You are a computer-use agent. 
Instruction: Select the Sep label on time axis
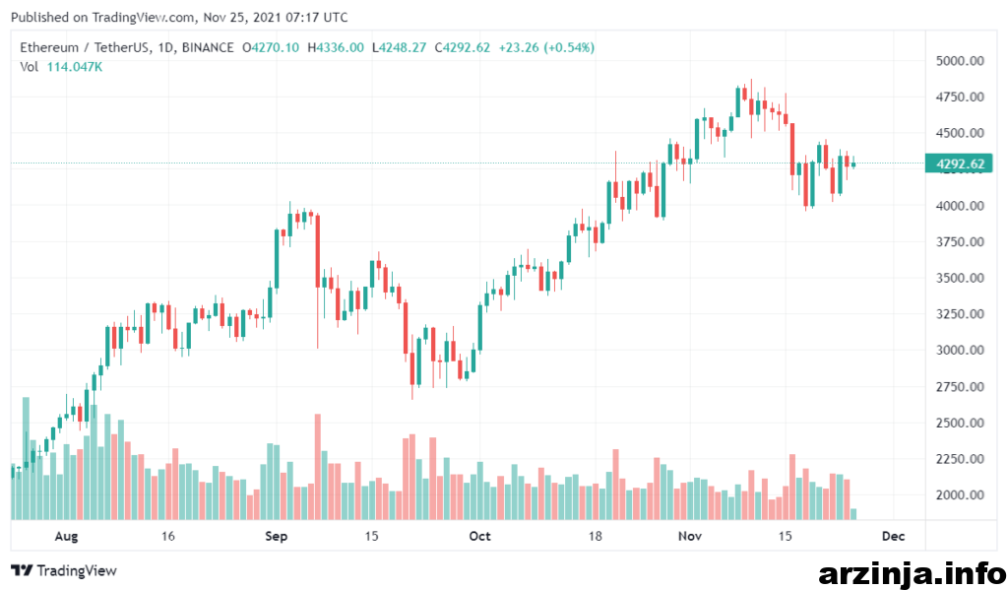pos(276,536)
